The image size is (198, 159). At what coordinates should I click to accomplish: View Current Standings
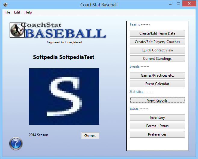157,59
